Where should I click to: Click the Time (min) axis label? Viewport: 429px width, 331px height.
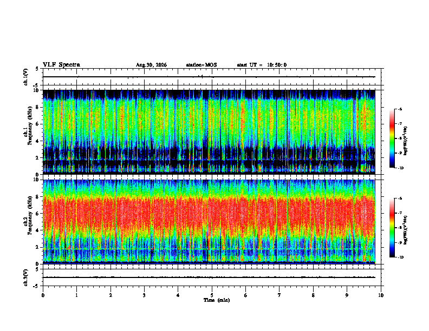[217, 300]
